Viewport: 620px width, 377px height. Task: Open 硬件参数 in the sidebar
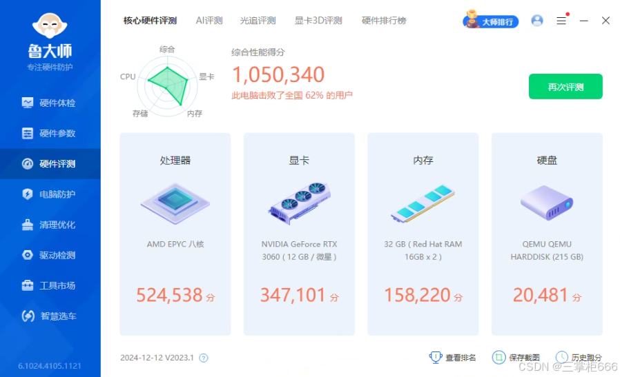[x=50, y=134]
